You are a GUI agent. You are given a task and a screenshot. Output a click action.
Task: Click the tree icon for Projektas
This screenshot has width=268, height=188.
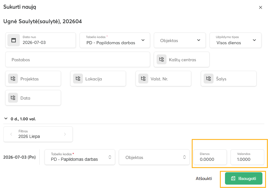click(x=13, y=79)
